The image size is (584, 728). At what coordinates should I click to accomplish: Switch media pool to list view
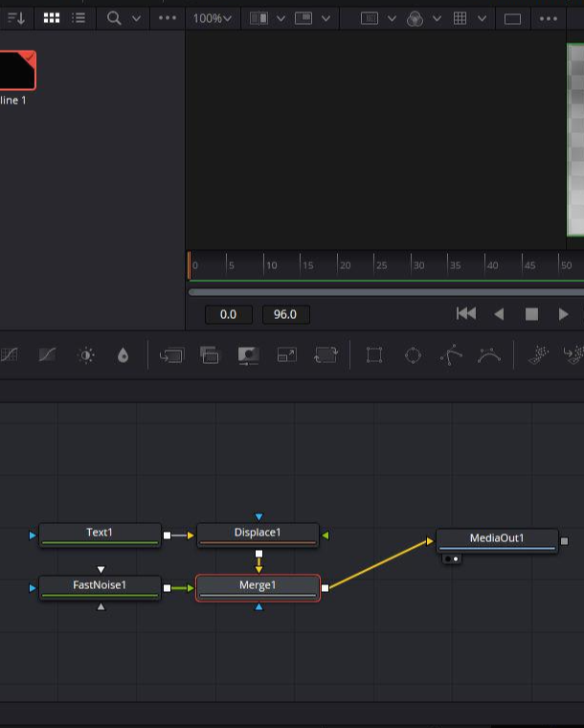point(79,18)
